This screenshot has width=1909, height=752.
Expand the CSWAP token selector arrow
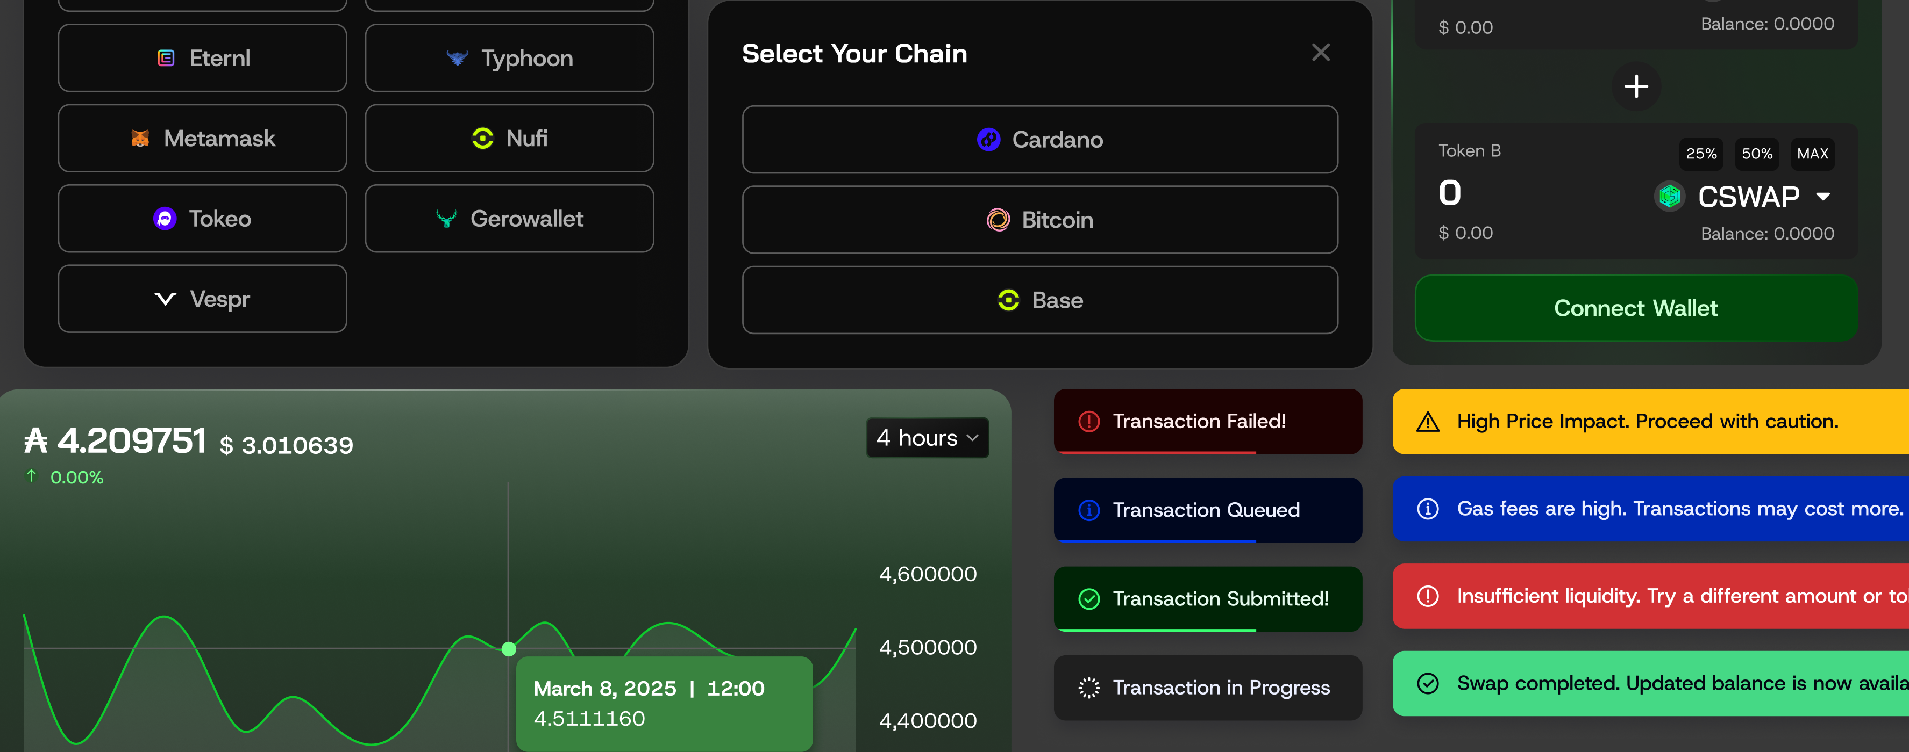(x=1823, y=197)
